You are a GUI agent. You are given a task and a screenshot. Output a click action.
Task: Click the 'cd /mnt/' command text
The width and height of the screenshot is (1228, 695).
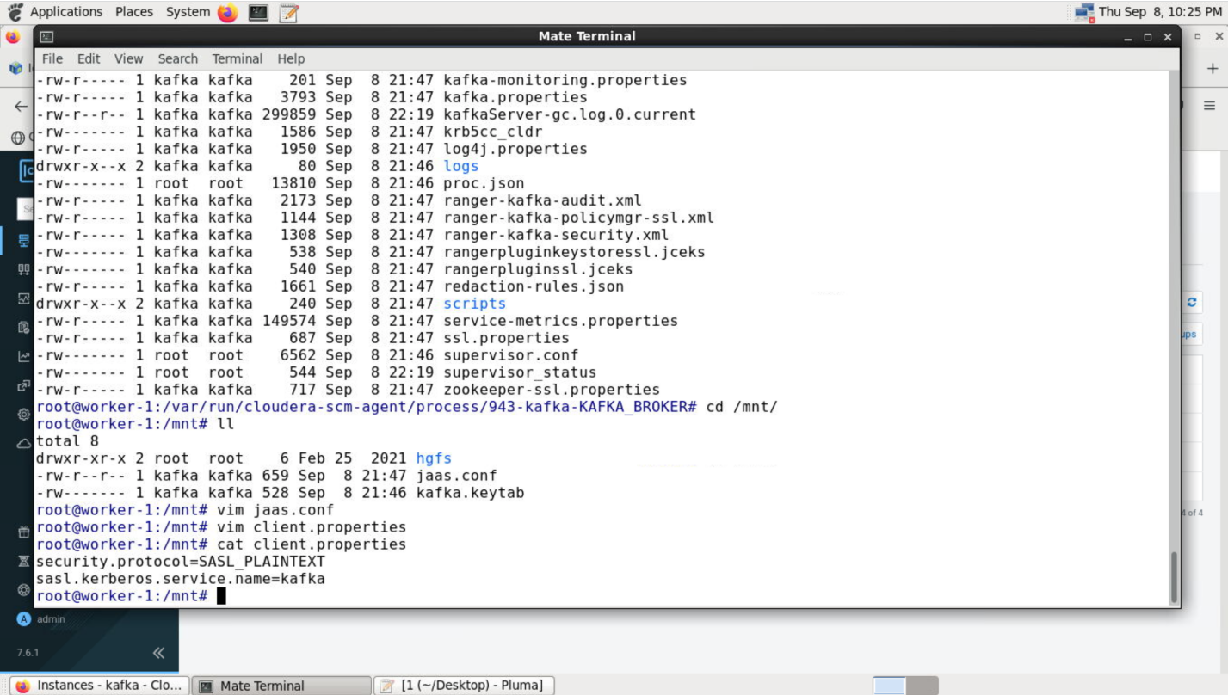pos(742,407)
